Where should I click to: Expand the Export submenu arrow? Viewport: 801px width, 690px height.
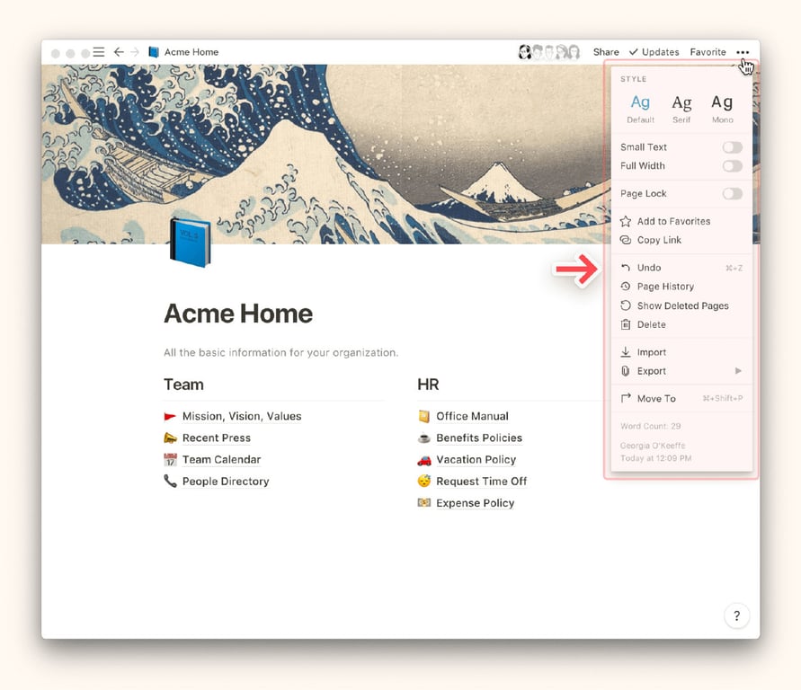(738, 371)
